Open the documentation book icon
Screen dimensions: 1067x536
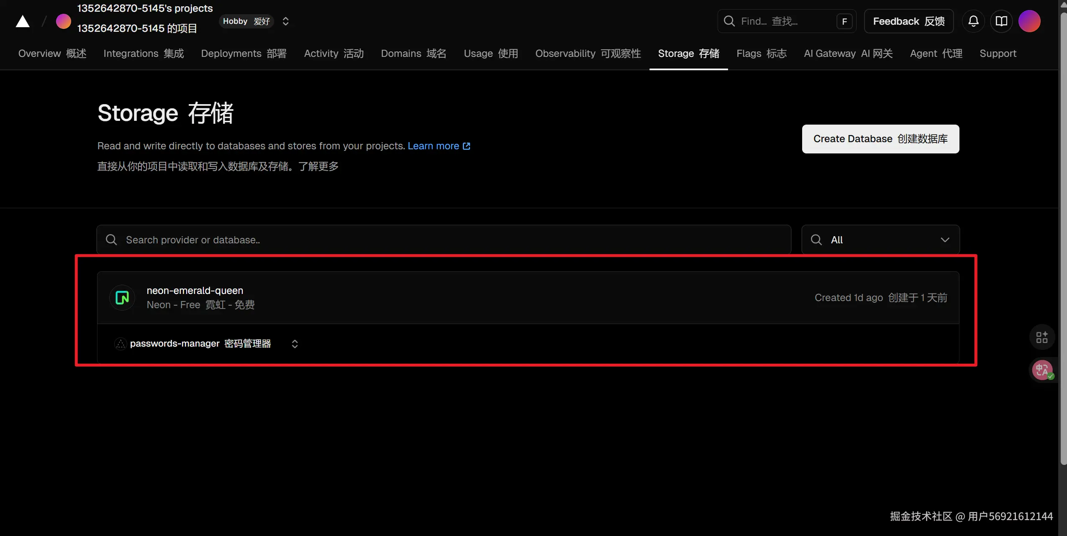(x=1001, y=21)
